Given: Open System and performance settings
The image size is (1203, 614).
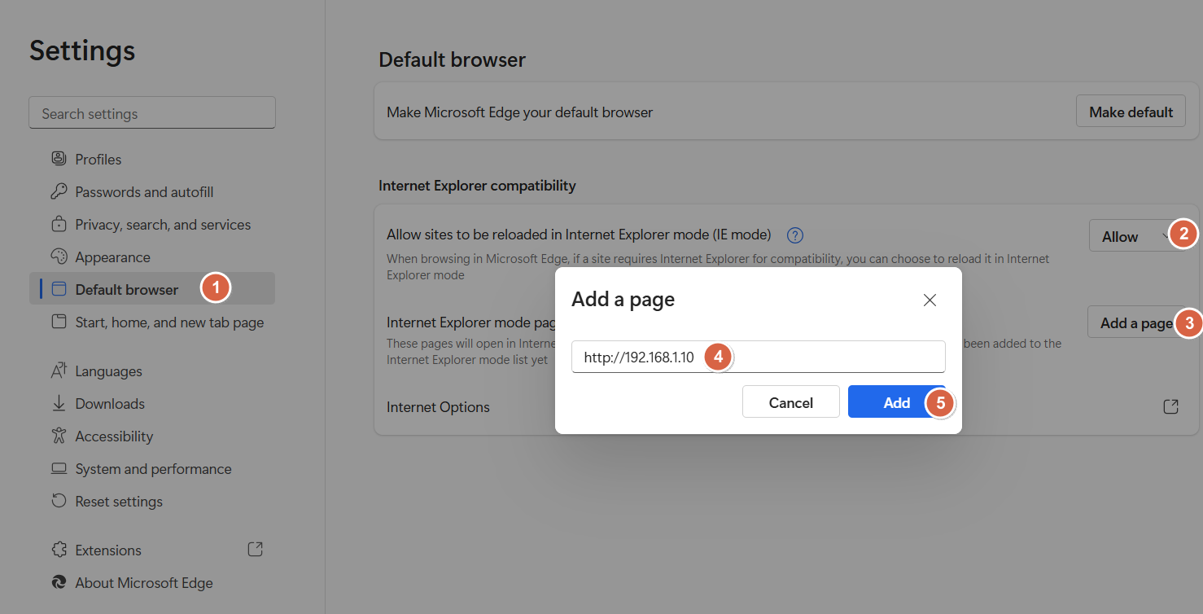Looking at the screenshot, I should click(x=153, y=468).
